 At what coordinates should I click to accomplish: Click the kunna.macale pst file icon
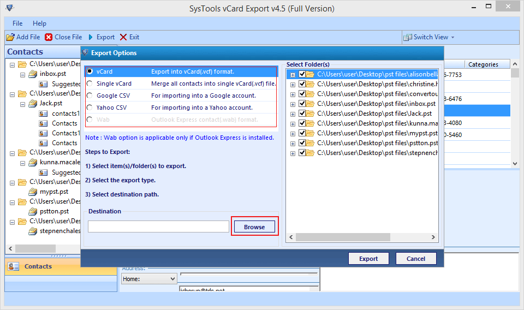(x=33, y=162)
